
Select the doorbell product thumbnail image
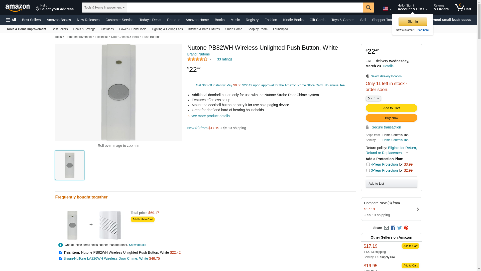coord(70,165)
